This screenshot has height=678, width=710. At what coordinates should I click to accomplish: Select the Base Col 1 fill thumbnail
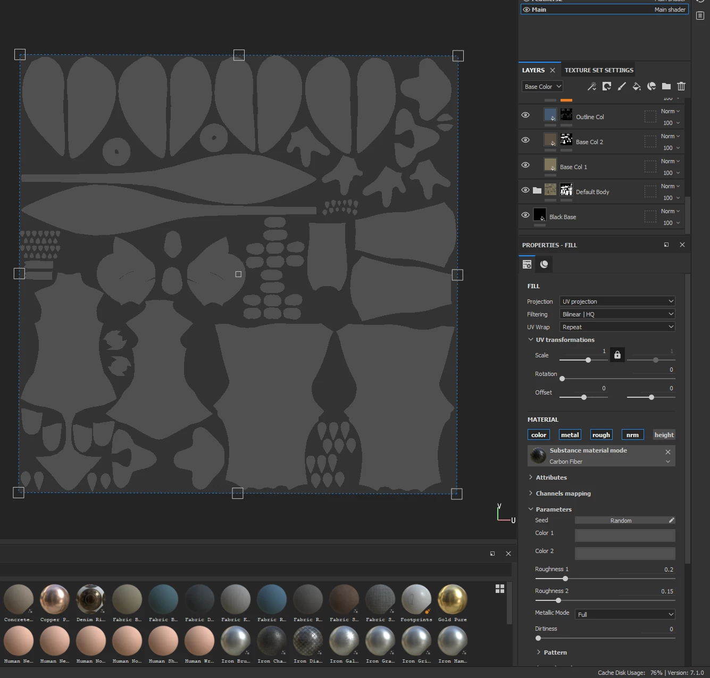pos(550,165)
